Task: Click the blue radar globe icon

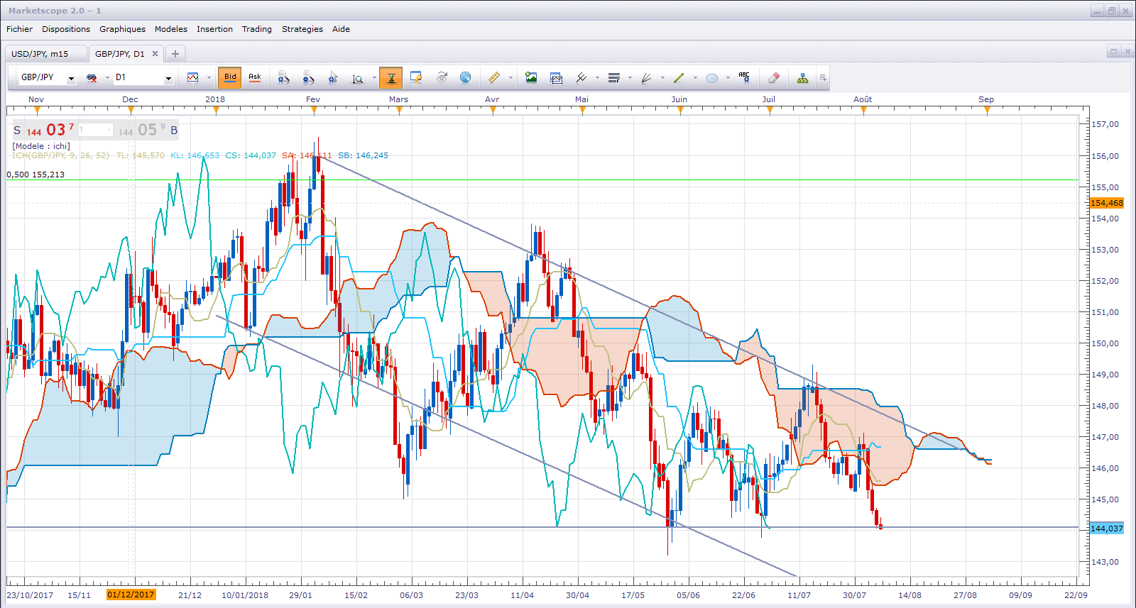Action: (x=466, y=78)
